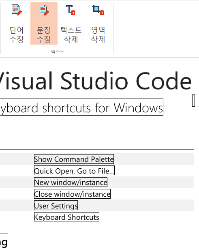Viewport: 199px width, 249px height.
Task: Click the 'Visual Studio Code' title text
Action: [96, 81]
